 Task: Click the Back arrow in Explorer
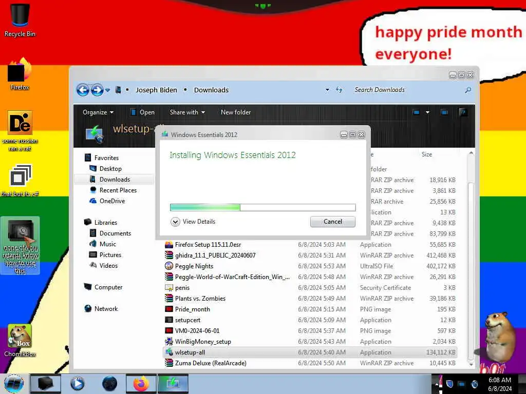83,90
